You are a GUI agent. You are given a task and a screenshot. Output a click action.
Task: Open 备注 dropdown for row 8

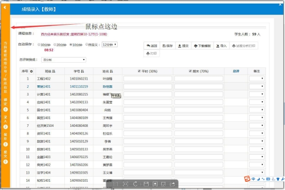click(257, 134)
